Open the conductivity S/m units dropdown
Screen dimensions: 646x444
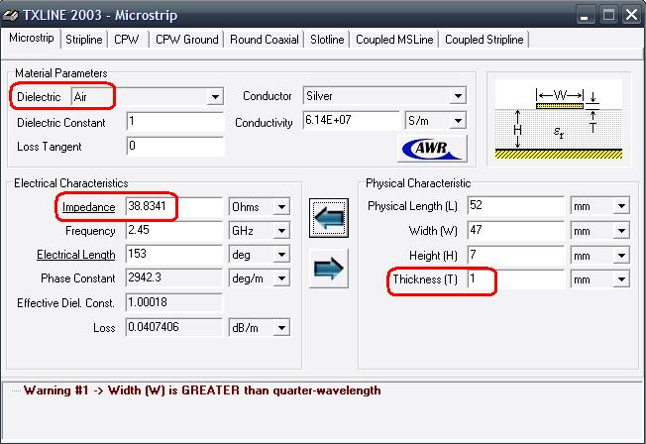(x=458, y=121)
